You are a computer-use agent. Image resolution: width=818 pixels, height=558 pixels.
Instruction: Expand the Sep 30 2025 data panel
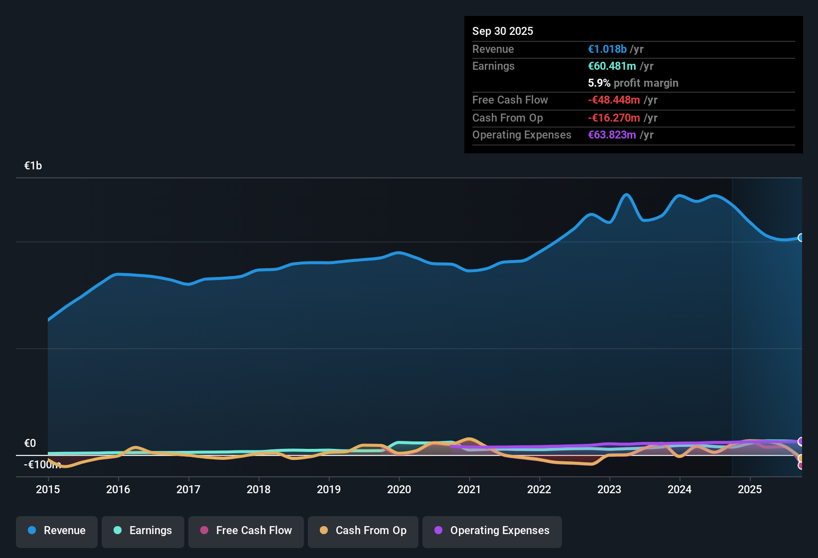point(503,31)
